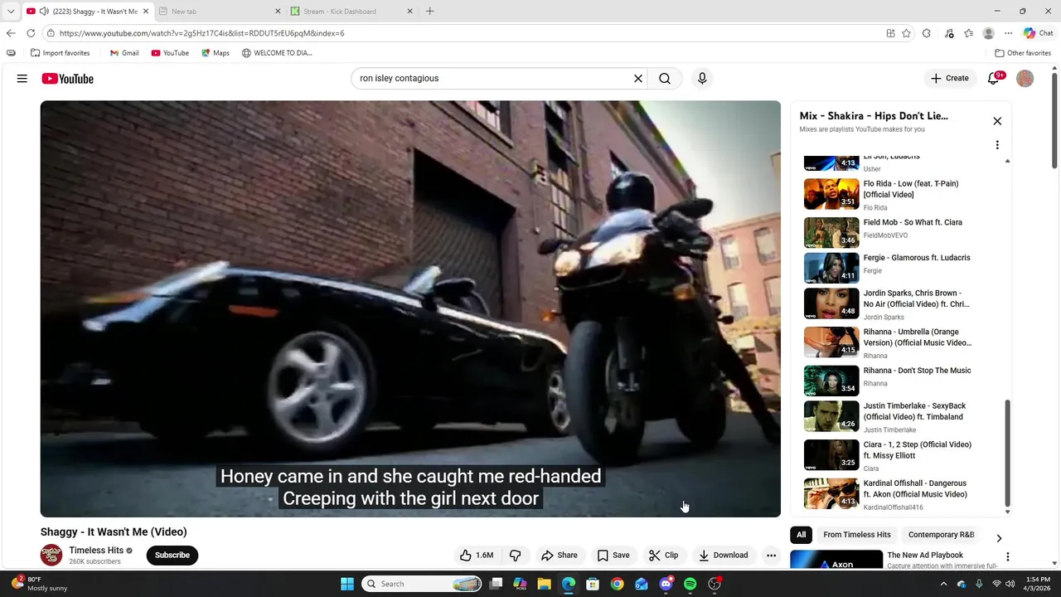Screen dimensions: 1061x597
Task: Play Rihanna - Umbrella (Orange Version)
Action: 899,342
